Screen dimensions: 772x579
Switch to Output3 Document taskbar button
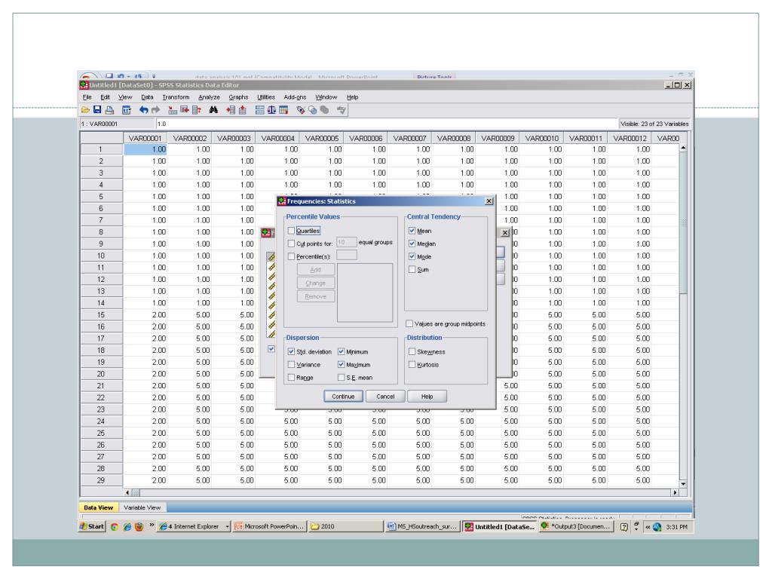(x=576, y=526)
